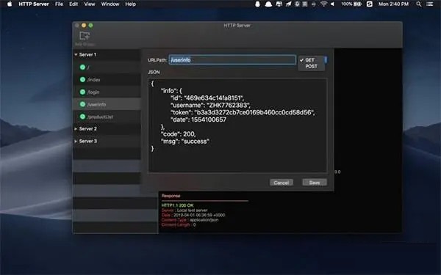Screen dimensions: 441x275
Task: Click the volume icon in menu bar
Action: [x=333, y=4]
